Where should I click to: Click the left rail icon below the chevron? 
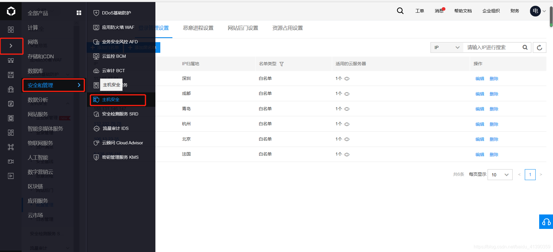tap(11, 61)
